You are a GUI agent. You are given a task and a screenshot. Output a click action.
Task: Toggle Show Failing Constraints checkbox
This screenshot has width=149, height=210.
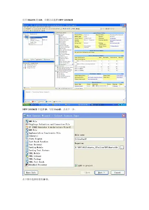tap(58, 76)
